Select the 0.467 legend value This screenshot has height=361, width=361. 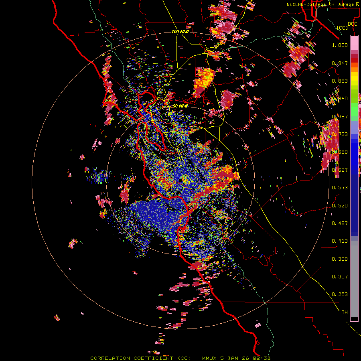340,223
